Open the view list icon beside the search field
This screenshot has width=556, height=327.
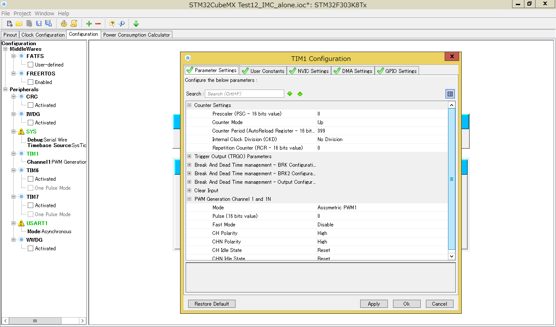coord(451,93)
